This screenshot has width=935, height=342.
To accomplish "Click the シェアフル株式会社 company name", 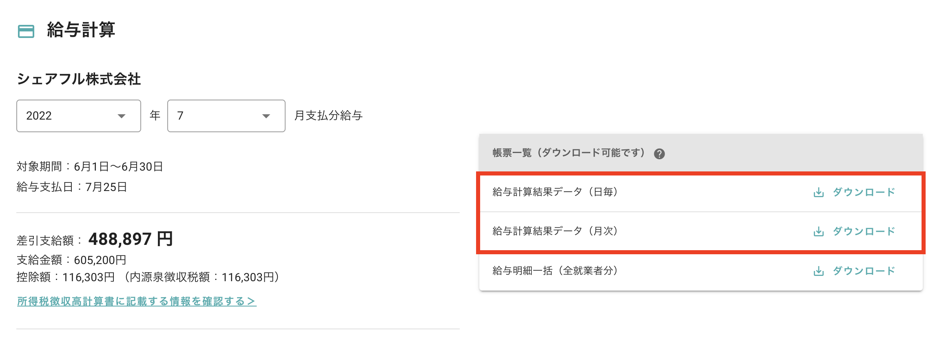I will (x=79, y=79).
